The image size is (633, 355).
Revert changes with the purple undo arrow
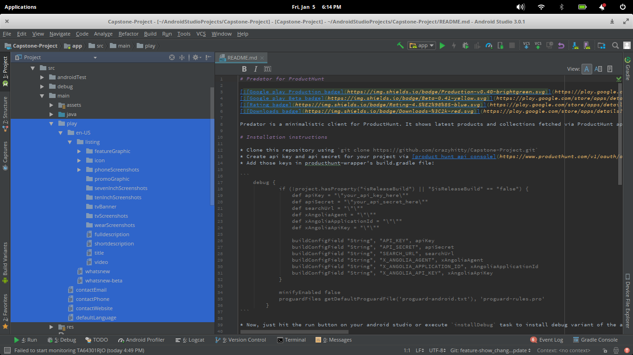(x=561, y=45)
